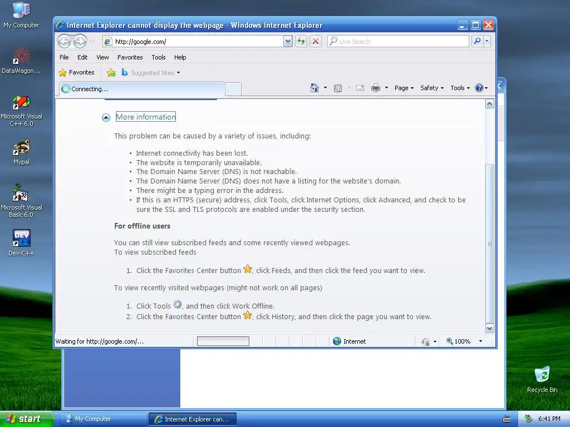Switch to My Computer taskbar button

pos(103,419)
